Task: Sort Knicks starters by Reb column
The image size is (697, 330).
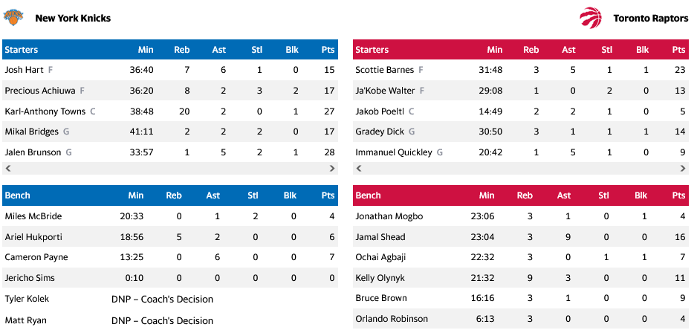Action: [x=181, y=50]
